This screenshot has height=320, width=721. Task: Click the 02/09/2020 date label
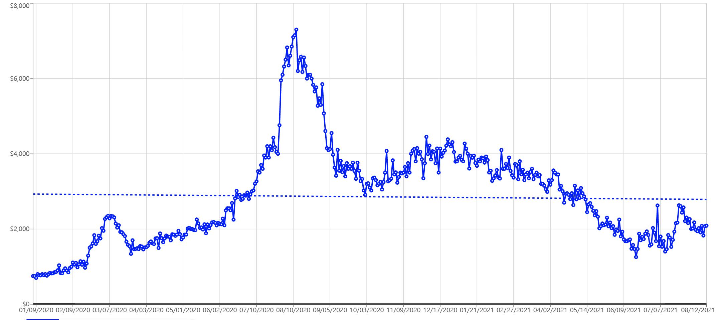point(73,310)
